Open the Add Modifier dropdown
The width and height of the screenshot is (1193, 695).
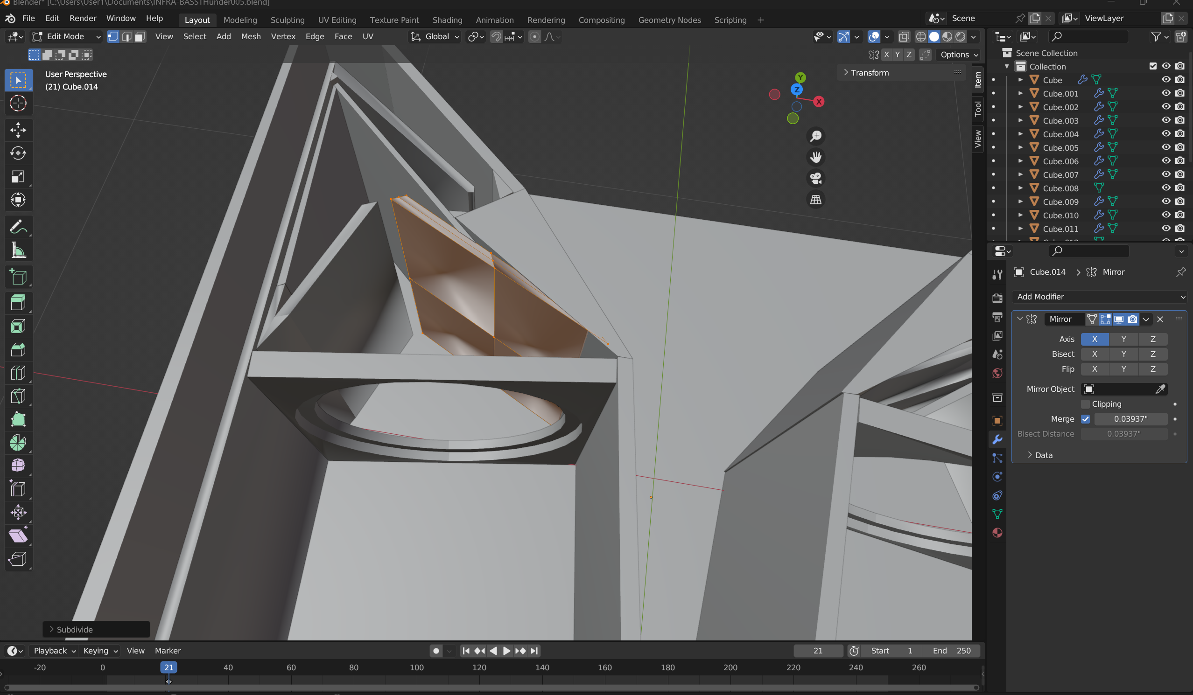1099,297
